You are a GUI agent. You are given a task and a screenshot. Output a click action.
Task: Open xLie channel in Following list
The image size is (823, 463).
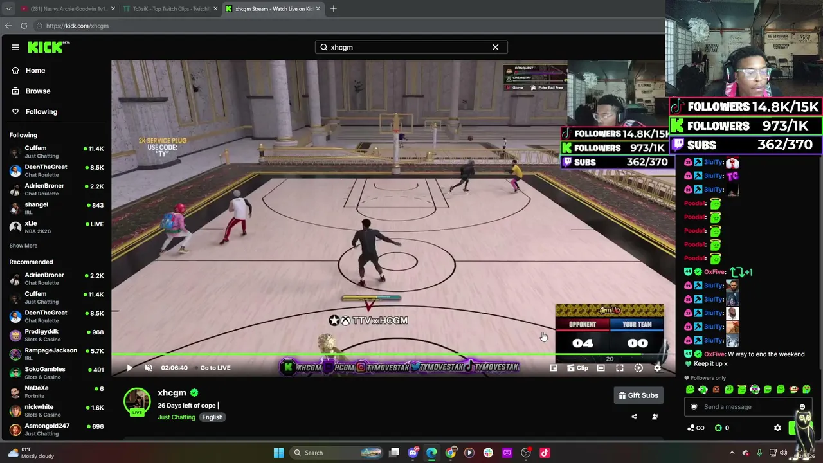coord(57,227)
